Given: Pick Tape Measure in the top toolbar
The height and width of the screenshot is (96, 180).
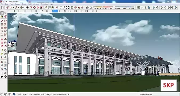Looking at the screenshot, I should click(x=46, y=7).
